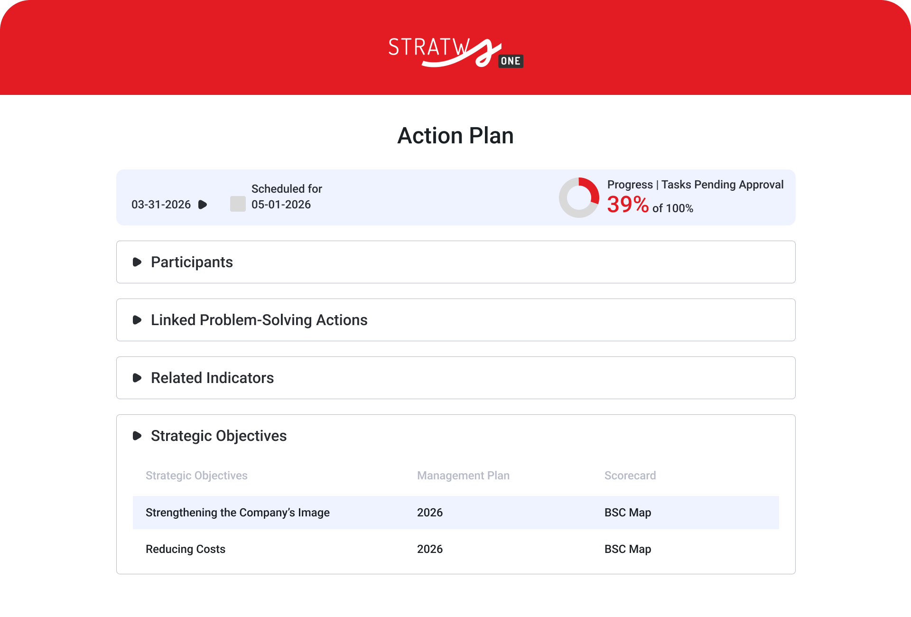The height and width of the screenshot is (617, 911).
Task: Click the Management Plan column header
Action: click(463, 476)
